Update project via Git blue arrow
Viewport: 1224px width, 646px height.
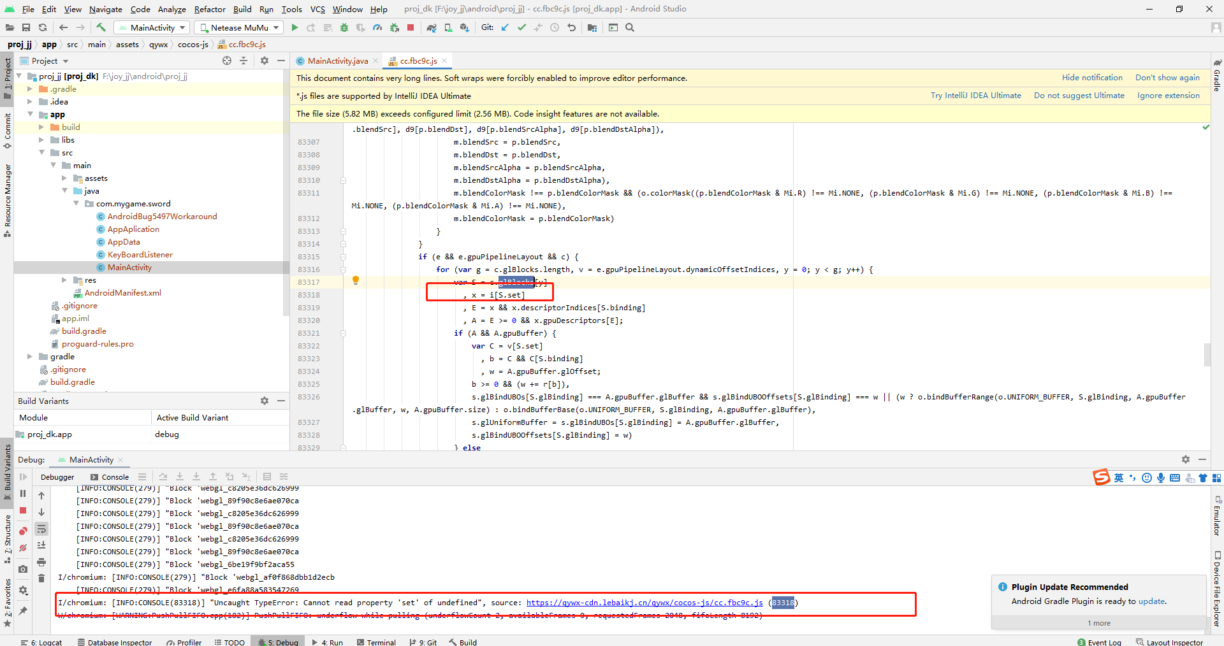[x=505, y=27]
